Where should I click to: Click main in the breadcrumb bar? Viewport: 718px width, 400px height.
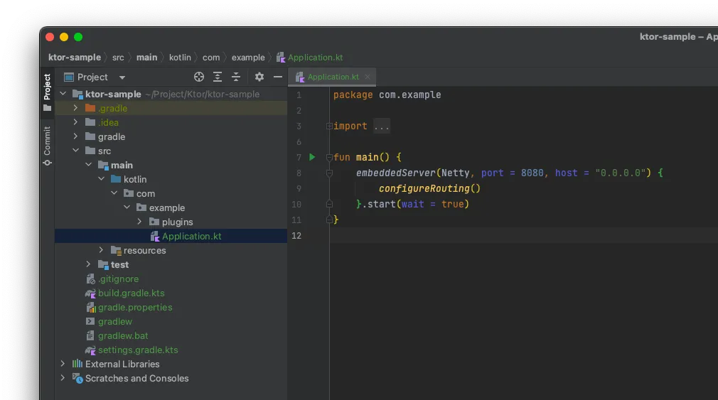pos(146,58)
